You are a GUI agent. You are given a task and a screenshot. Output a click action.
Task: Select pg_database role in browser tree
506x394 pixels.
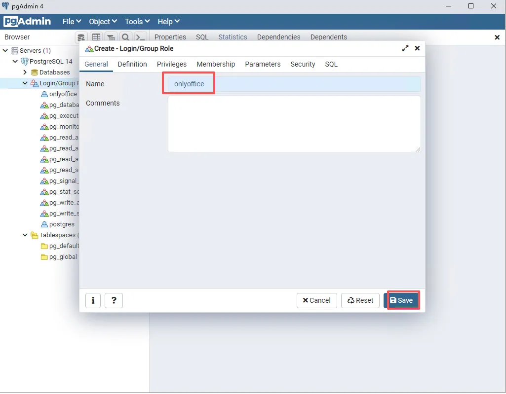pyautogui.click(x=64, y=105)
